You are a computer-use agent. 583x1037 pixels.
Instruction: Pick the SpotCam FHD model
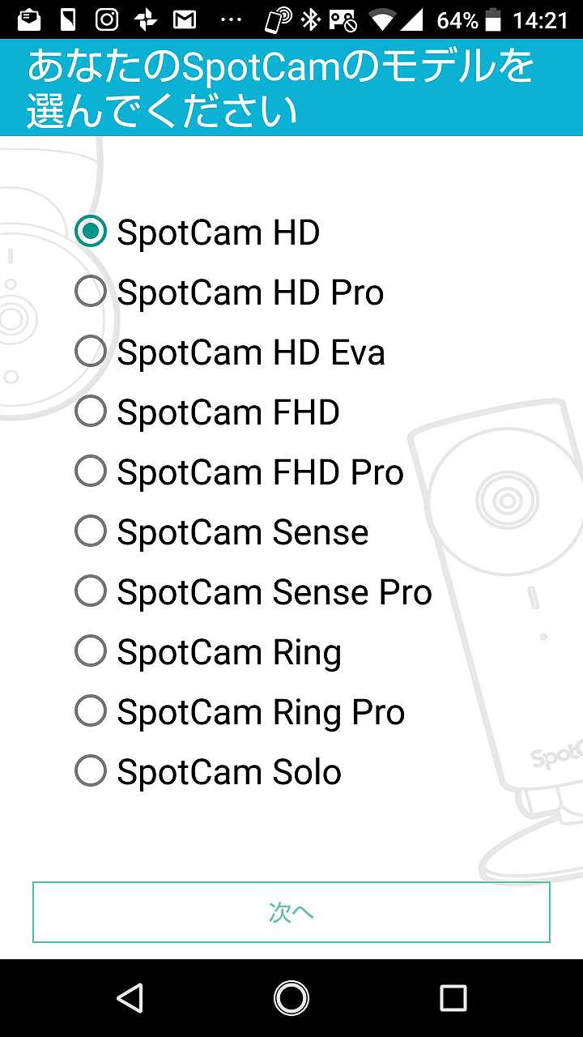pos(91,412)
